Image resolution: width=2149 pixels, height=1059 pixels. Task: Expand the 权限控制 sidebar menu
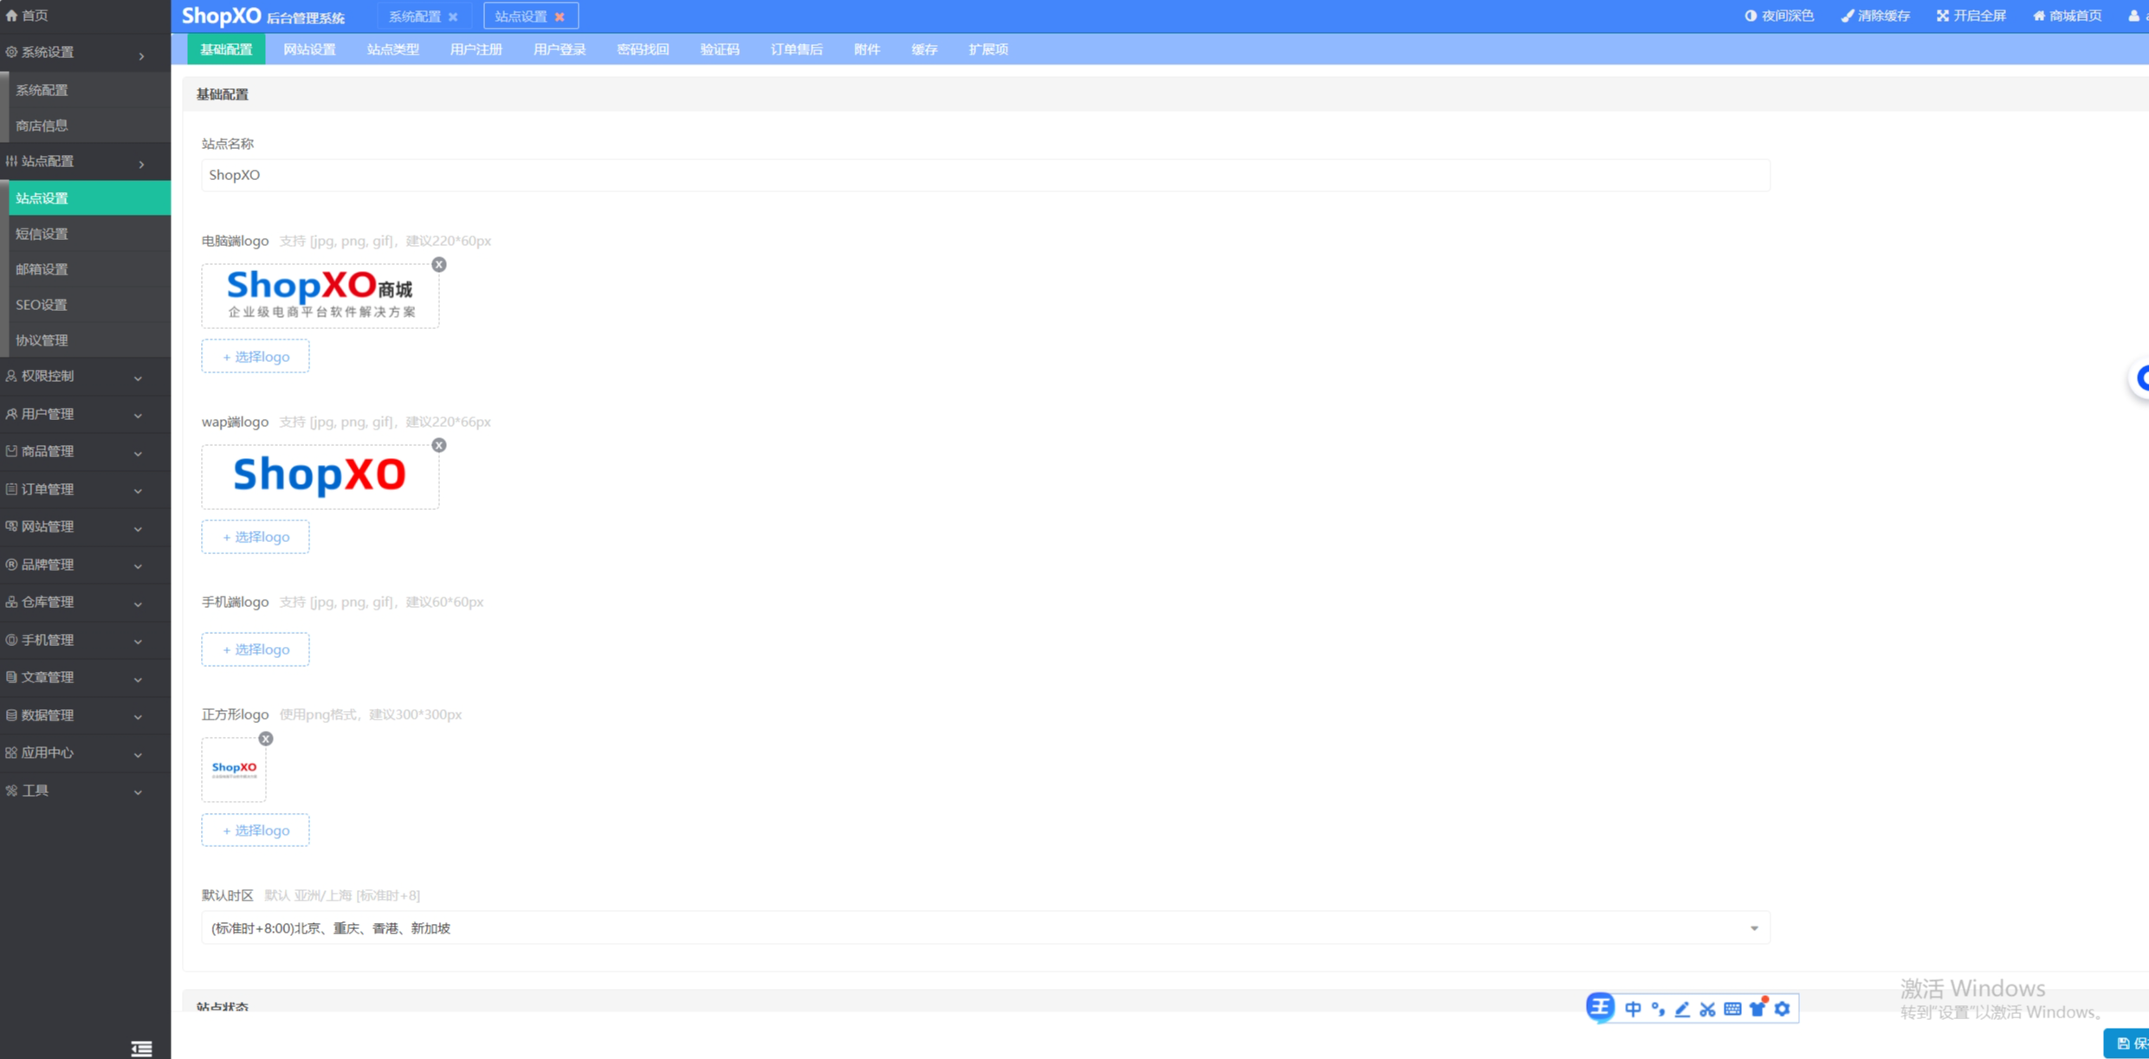(x=85, y=377)
